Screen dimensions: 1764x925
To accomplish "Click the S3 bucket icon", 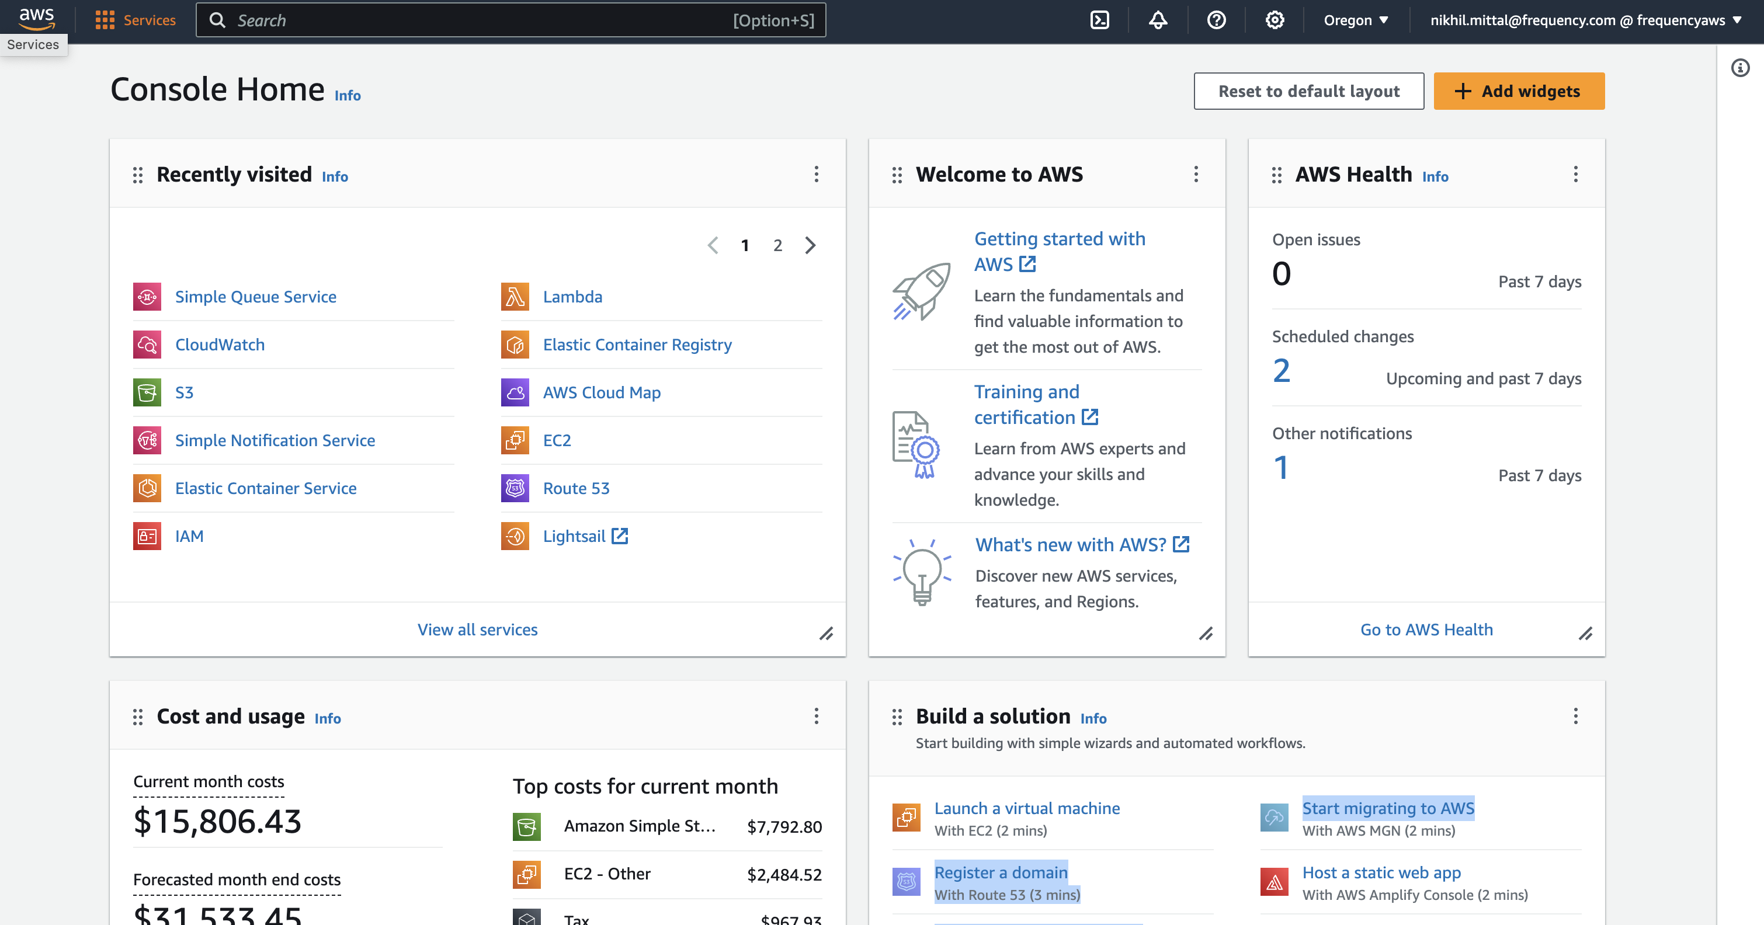I will 147,392.
